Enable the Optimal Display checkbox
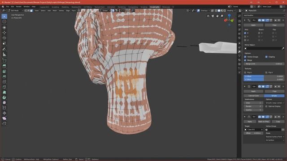The image size is (287, 161). tap(266, 106)
